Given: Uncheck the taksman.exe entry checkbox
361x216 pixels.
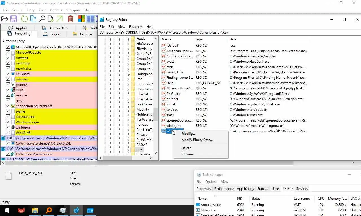Looking at the screenshot, I should point(8,117).
